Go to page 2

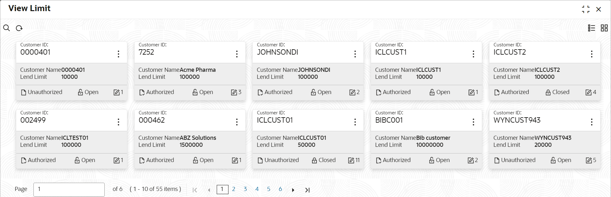234,189
